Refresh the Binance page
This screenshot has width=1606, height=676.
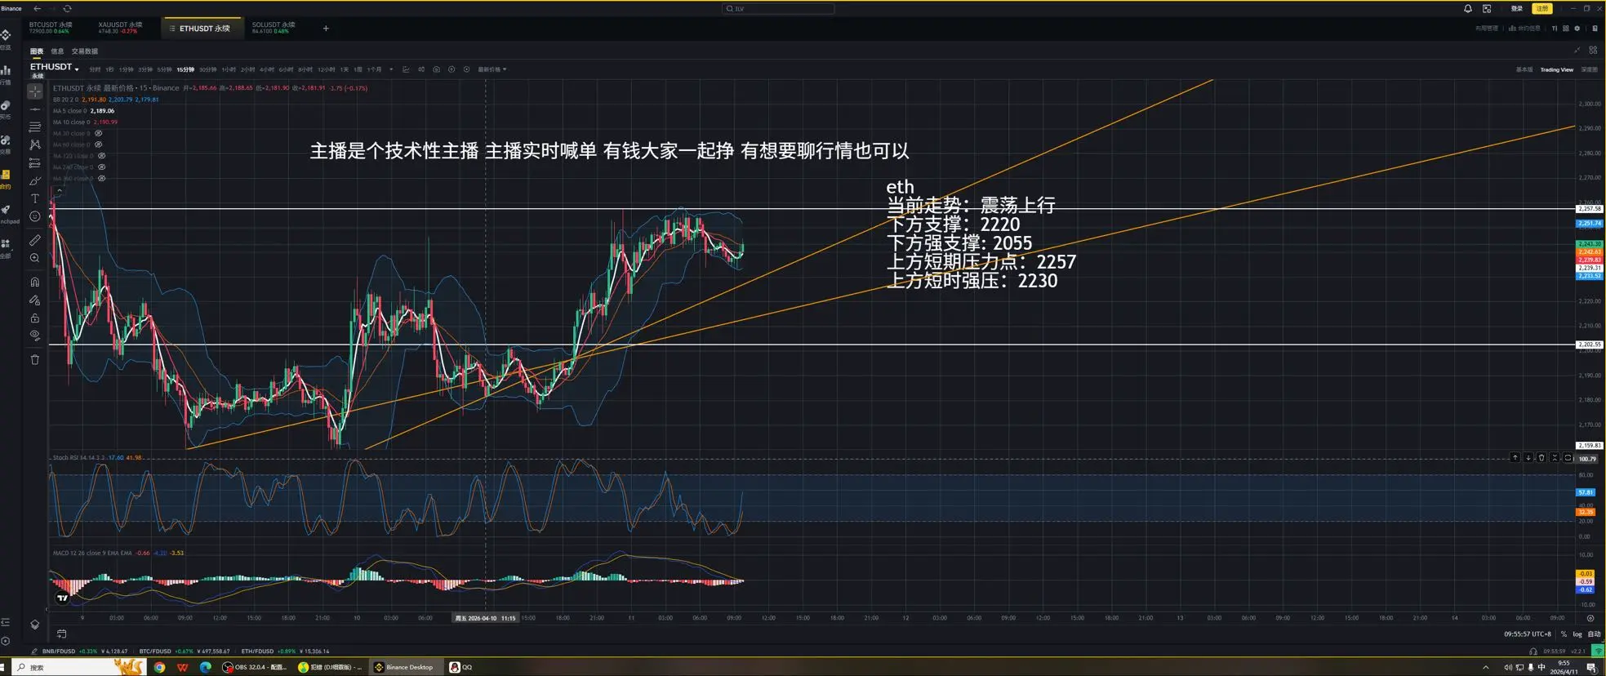[x=67, y=8]
